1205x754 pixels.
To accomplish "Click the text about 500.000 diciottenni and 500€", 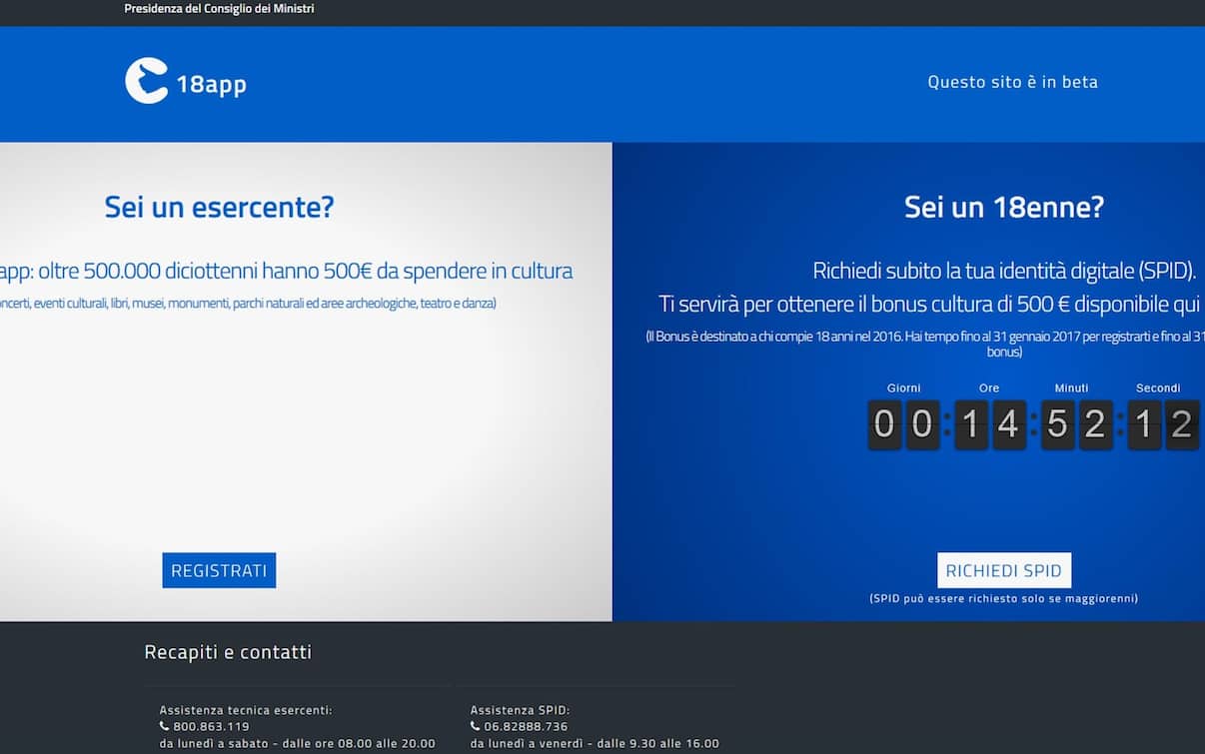I will point(287,271).
